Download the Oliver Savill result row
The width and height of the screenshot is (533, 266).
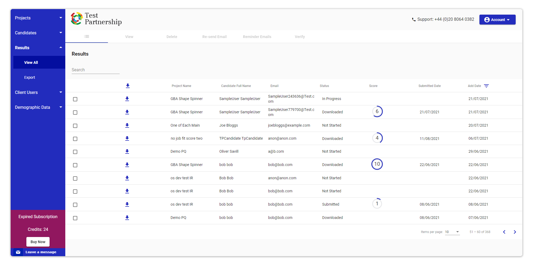[x=127, y=151]
